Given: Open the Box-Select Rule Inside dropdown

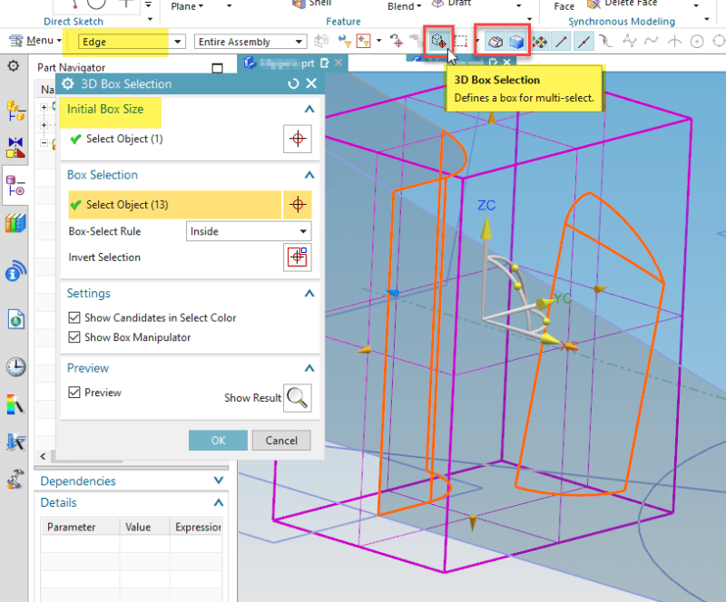Looking at the screenshot, I should pyautogui.click(x=249, y=231).
